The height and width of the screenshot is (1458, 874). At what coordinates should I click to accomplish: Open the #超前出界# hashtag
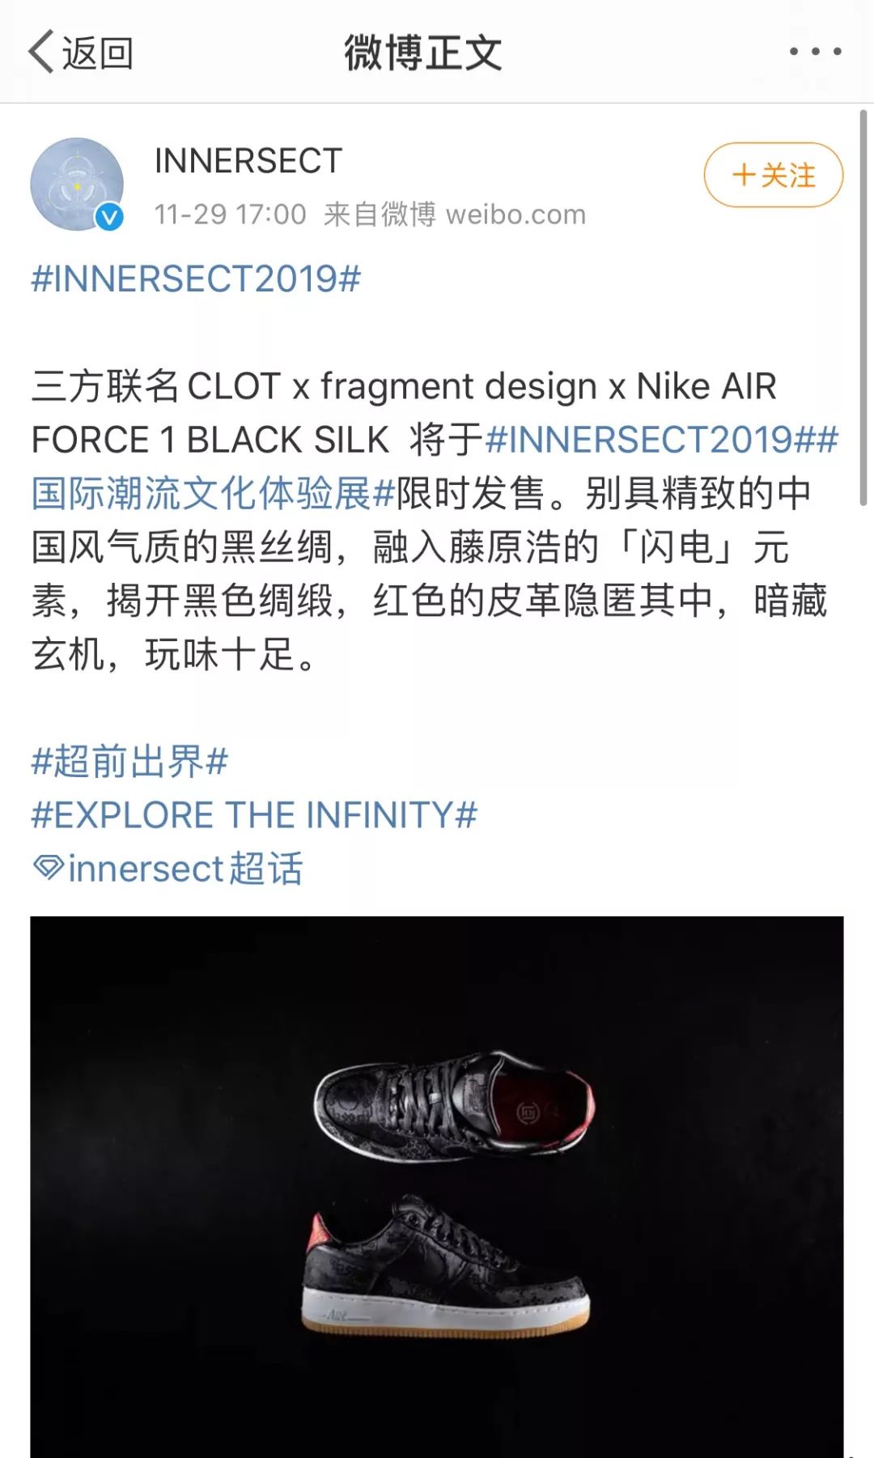click(129, 761)
